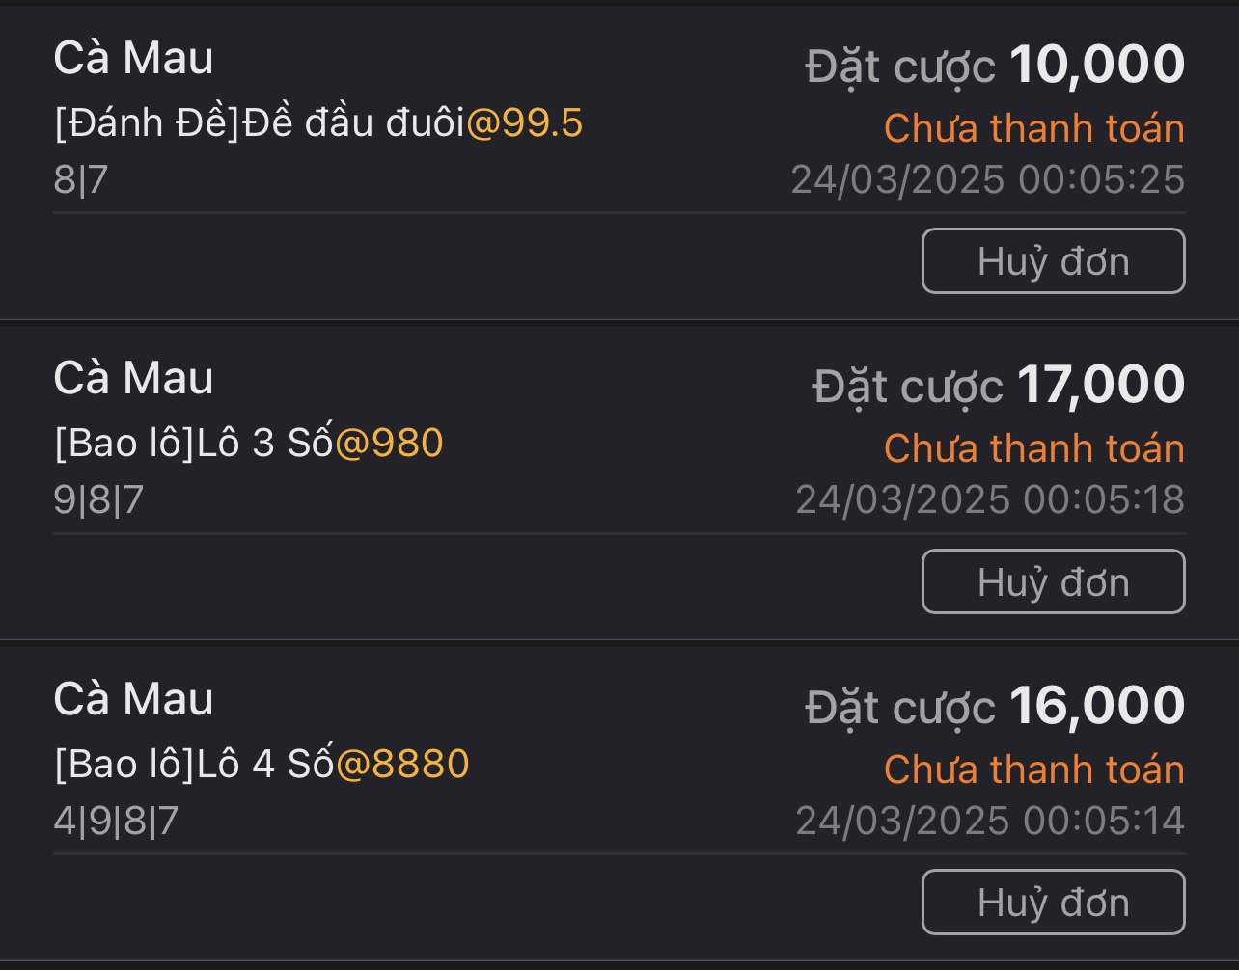The width and height of the screenshot is (1239, 970).
Task: Cancel the 17,000 Lô 3 Số bet
Action: tap(1053, 582)
